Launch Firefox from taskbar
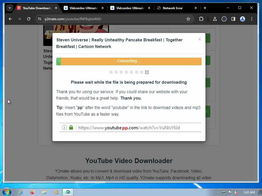Viewport: 262px width, 196px height. [x=32, y=192]
